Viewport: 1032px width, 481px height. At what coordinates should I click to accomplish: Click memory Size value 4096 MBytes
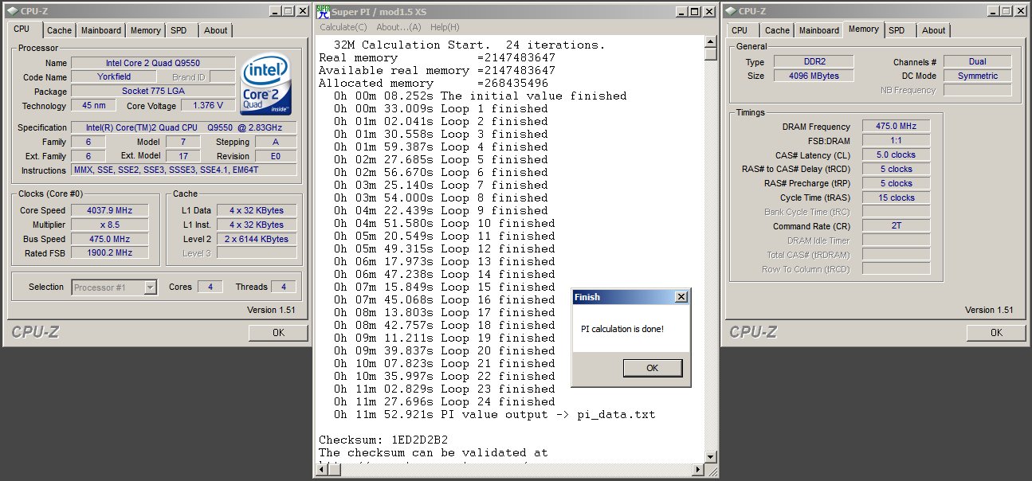[813, 76]
